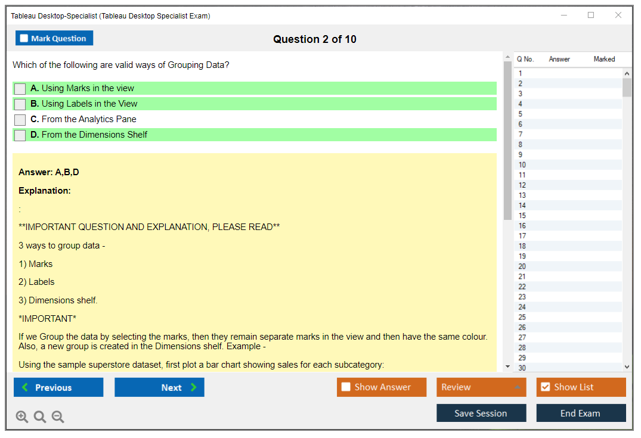Advance to the next question

[159, 387]
